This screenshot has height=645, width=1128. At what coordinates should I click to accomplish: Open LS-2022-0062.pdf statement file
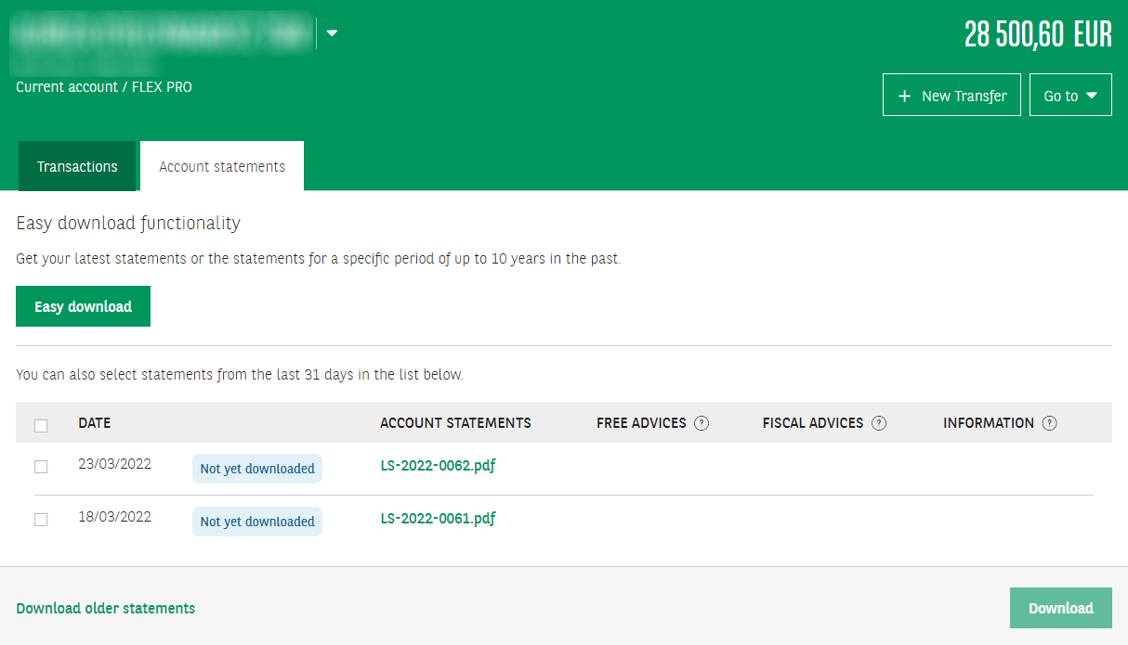coord(438,466)
